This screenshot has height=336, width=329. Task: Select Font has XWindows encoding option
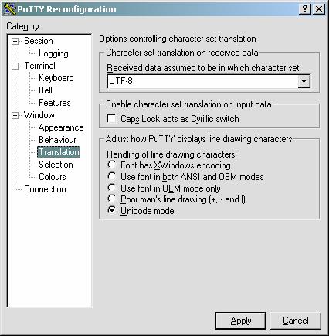[111, 165]
